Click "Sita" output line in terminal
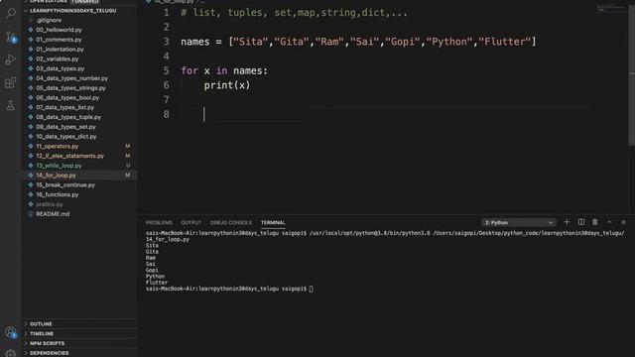Viewport: 635px width, 357px height. click(152, 245)
